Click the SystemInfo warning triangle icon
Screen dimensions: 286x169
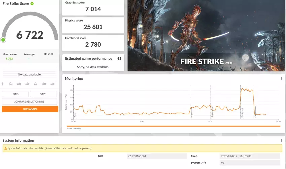pos(5,148)
